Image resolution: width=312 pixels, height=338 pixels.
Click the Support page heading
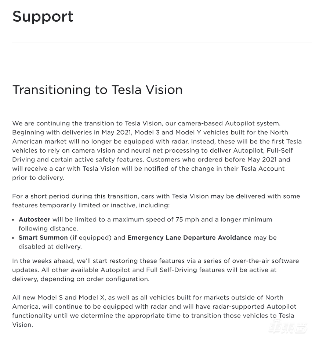click(43, 17)
